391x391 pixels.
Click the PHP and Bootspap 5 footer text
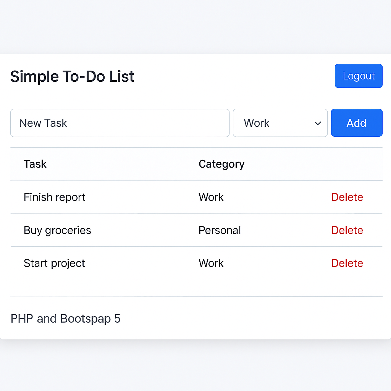point(65,319)
